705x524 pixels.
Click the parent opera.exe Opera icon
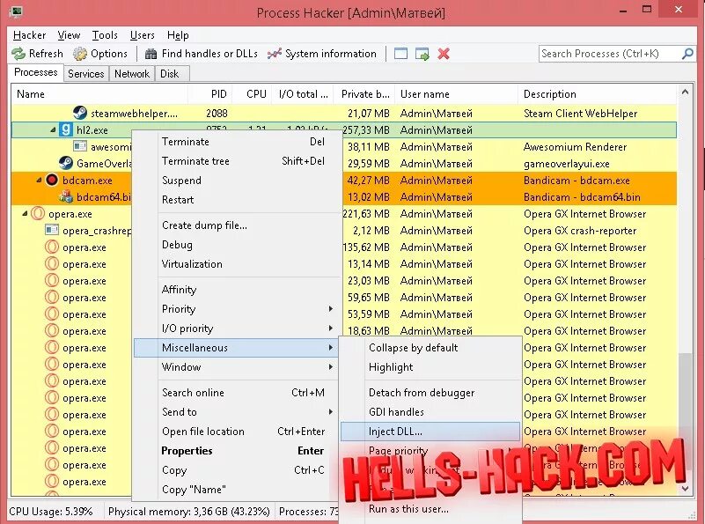click(x=38, y=213)
